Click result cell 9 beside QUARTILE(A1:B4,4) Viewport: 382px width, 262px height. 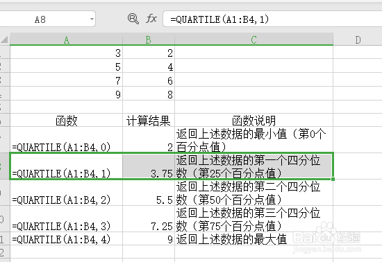coord(149,238)
